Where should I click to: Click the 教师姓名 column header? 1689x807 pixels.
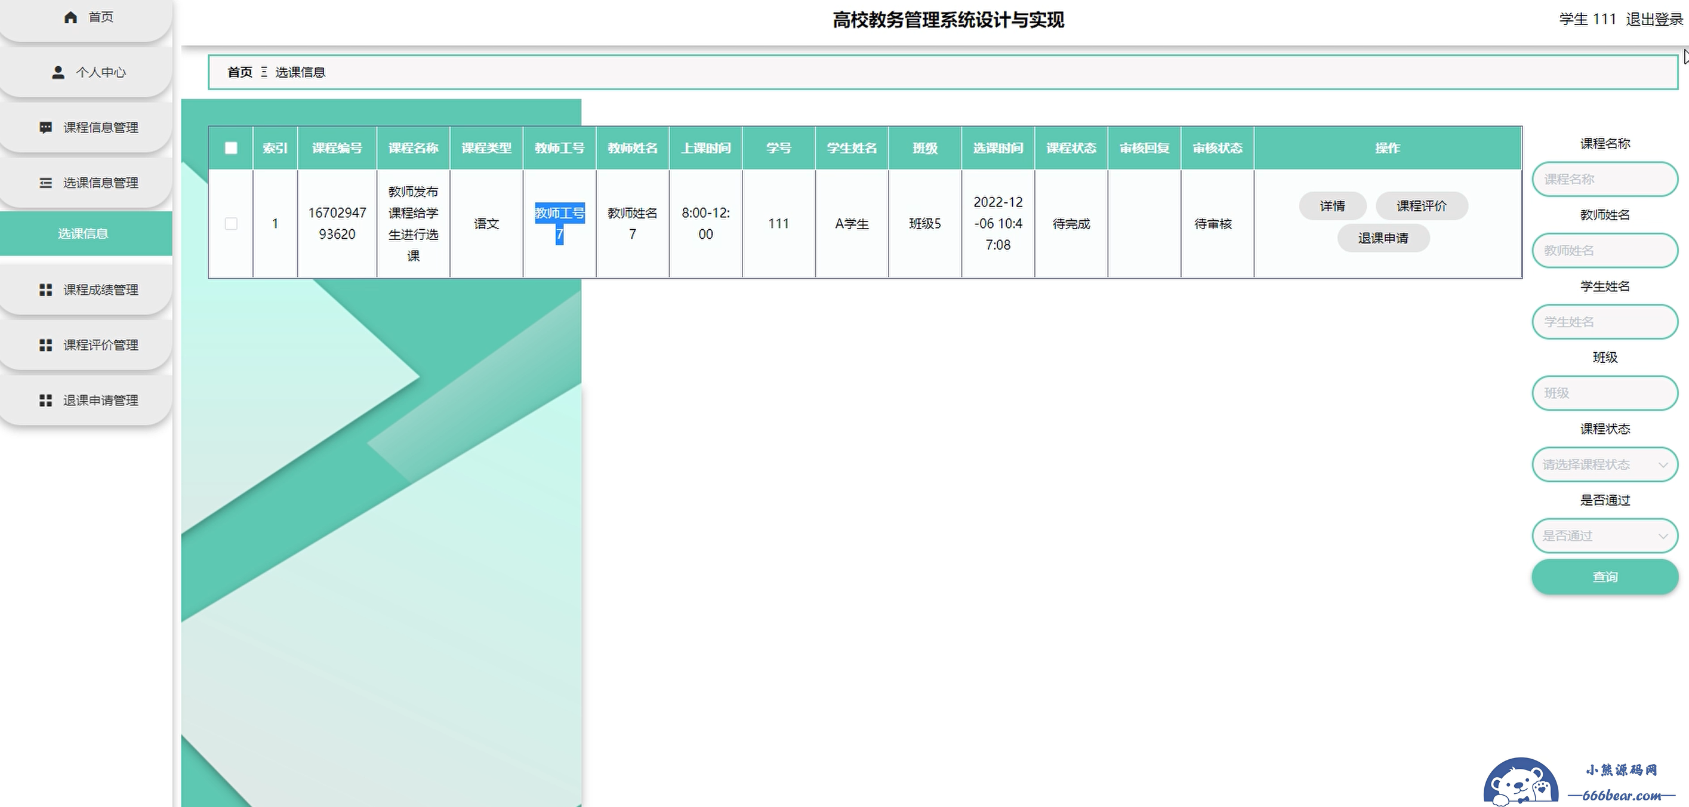pos(633,148)
